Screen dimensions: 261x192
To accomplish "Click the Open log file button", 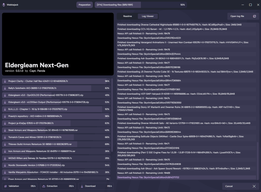I will click(243, 16).
